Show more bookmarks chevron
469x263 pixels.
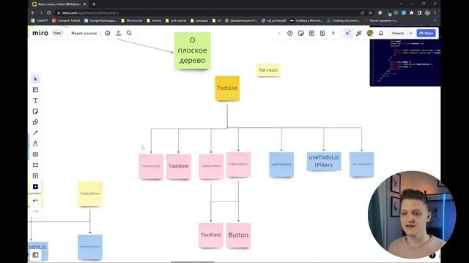click(435, 20)
